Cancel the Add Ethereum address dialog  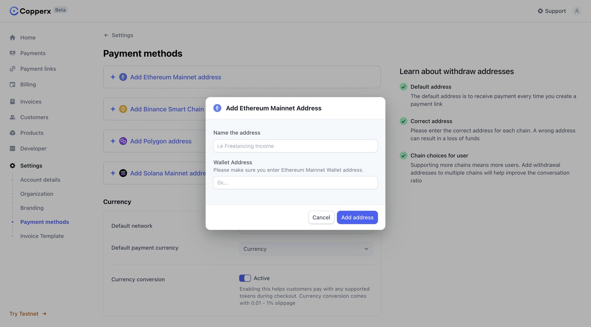321,217
